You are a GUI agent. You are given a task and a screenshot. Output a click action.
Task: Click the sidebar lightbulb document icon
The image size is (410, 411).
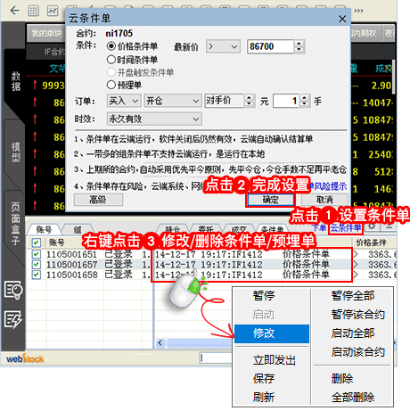coord(13,290)
